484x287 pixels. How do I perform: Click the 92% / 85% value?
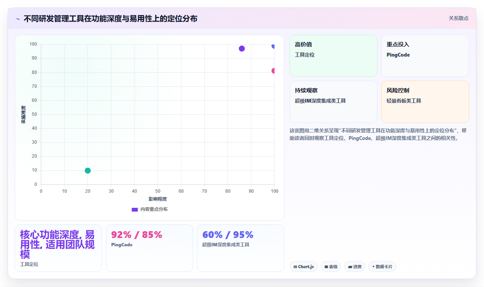[137, 235]
